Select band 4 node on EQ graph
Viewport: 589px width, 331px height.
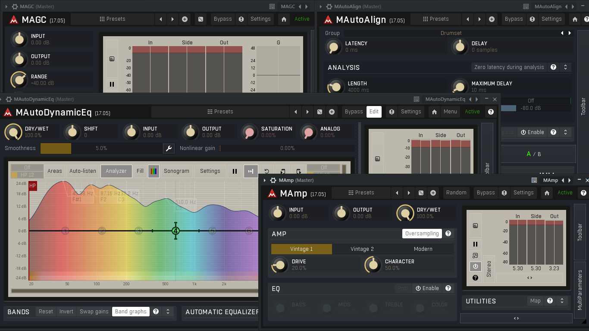pos(175,231)
